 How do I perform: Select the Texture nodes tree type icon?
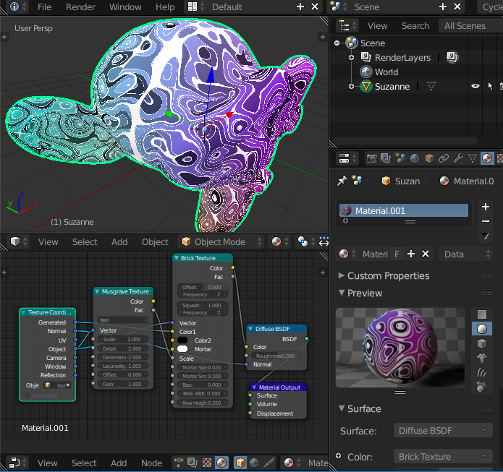pyautogui.click(x=207, y=463)
